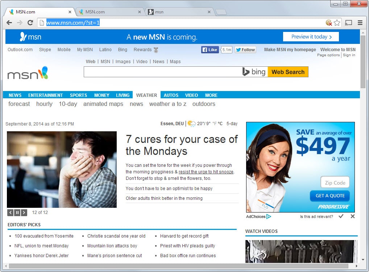Click resist the urge to hit snooze link
Screen dimensions: 369x272
point(206,172)
